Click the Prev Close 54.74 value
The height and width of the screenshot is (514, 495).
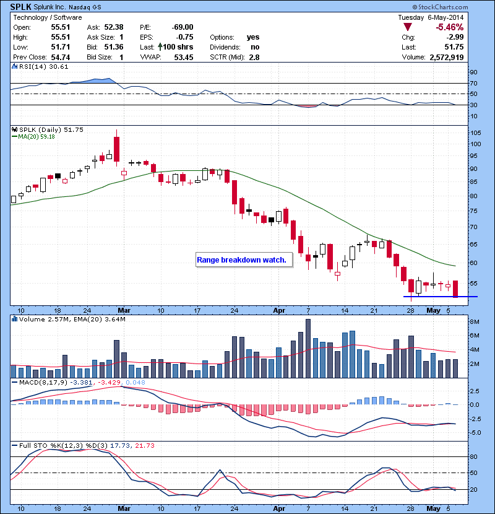pyautogui.click(x=61, y=58)
